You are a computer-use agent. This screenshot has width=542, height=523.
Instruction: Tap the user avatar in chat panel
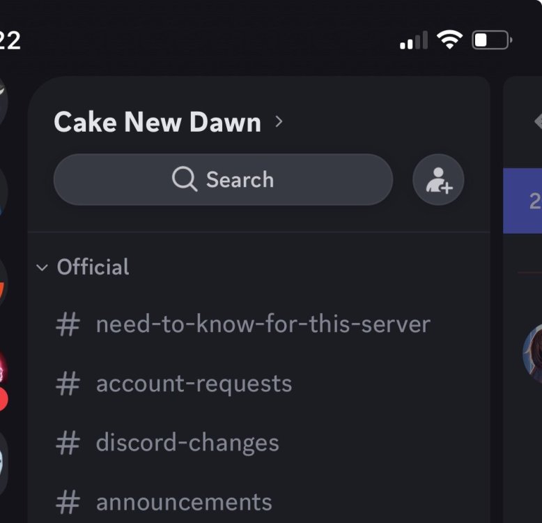532,353
